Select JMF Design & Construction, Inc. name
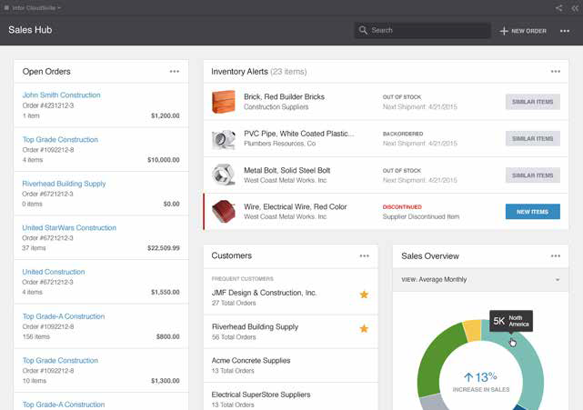This screenshot has width=583, height=410. point(264,293)
